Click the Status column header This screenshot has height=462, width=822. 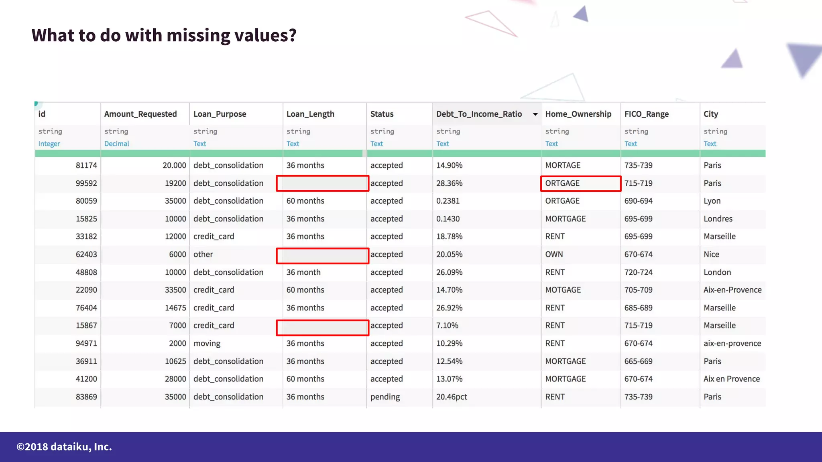click(x=382, y=114)
